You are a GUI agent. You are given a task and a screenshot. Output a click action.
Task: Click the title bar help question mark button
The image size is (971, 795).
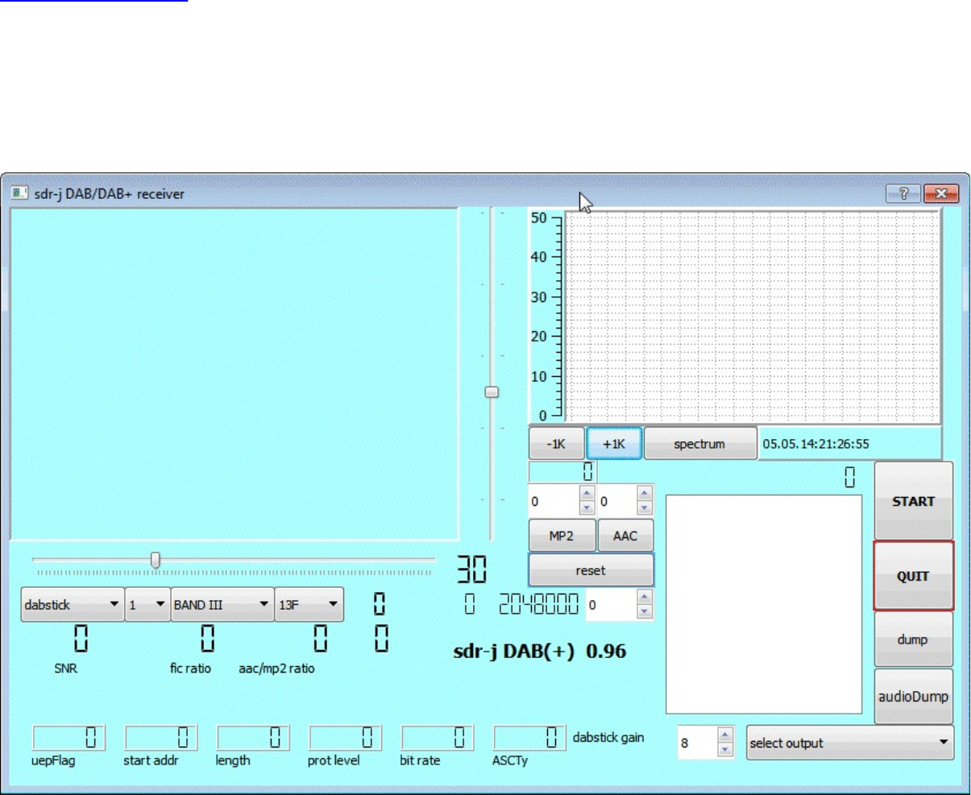(x=903, y=193)
